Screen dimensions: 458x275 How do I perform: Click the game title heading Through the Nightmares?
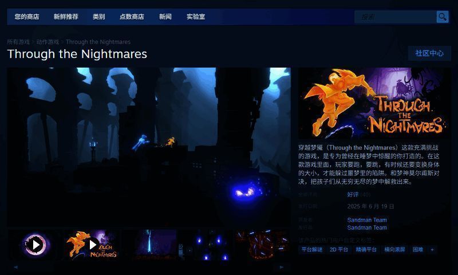click(x=77, y=54)
